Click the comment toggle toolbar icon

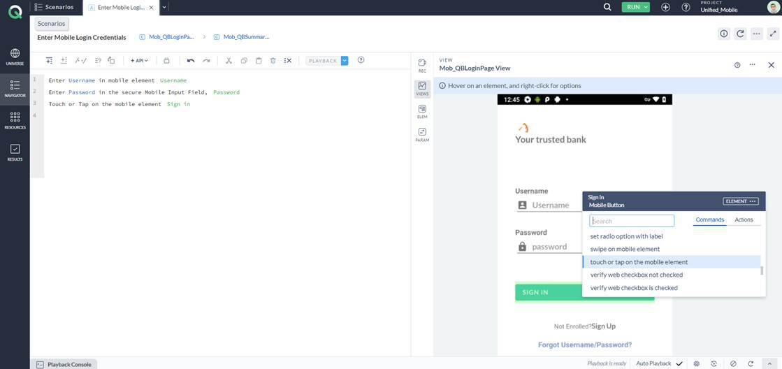[x=80, y=60]
